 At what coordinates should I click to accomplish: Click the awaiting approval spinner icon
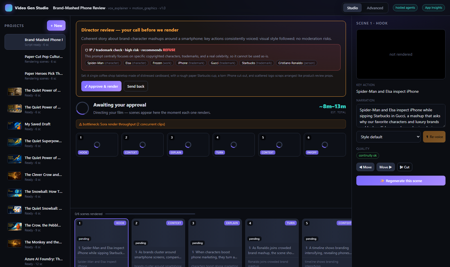point(82,108)
